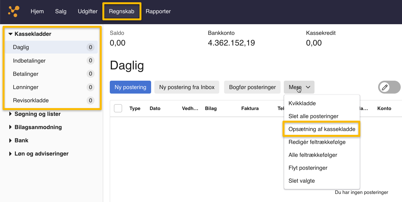Select the Revisorkladde journal
Screen dimensions: 402x202
pos(31,100)
